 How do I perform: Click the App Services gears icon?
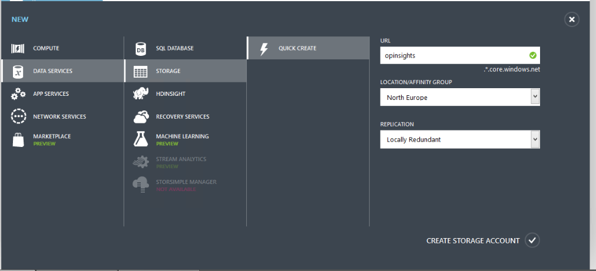click(x=18, y=94)
